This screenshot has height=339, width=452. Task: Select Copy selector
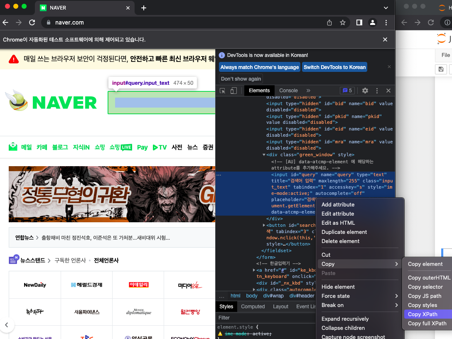click(x=428, y=287)
